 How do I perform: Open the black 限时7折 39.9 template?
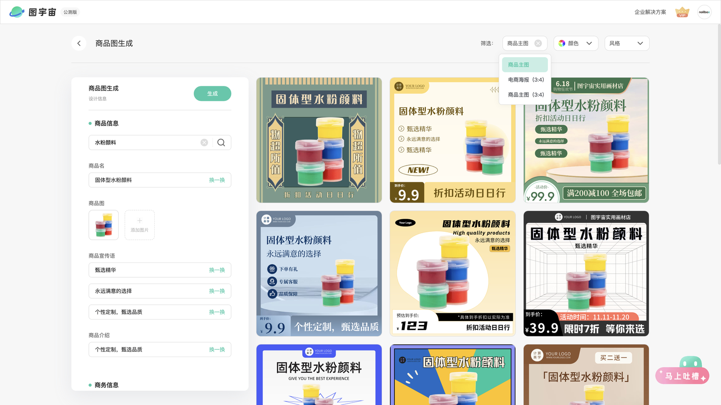(586, 274)
